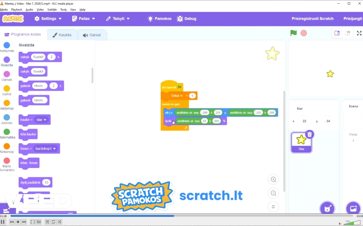Mute the VLC audio via the speaker icon

tap(340, 223)
